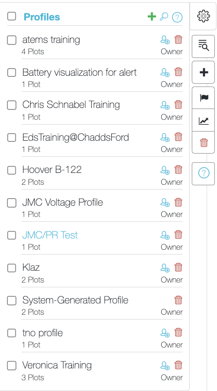
Task: Toggle the select-all Profiles checkbox
Action: click(11, 16)
